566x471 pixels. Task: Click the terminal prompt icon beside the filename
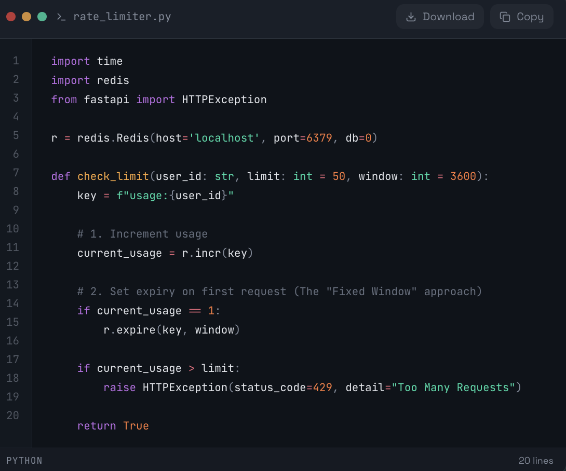61,17
